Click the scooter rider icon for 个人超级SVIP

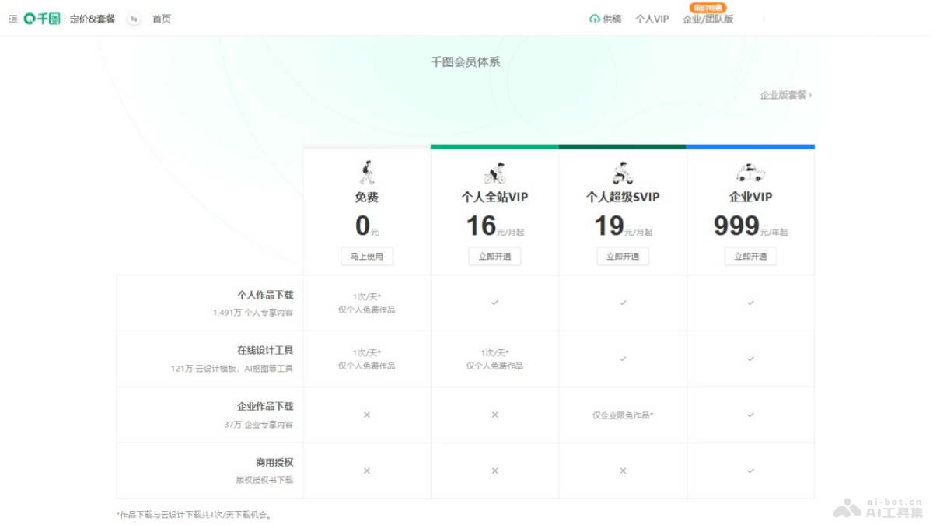pyautogui.click(x=622, y=173)
